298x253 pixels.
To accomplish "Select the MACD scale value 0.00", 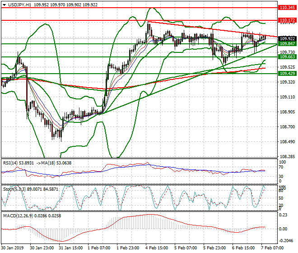I will (283, 229).
